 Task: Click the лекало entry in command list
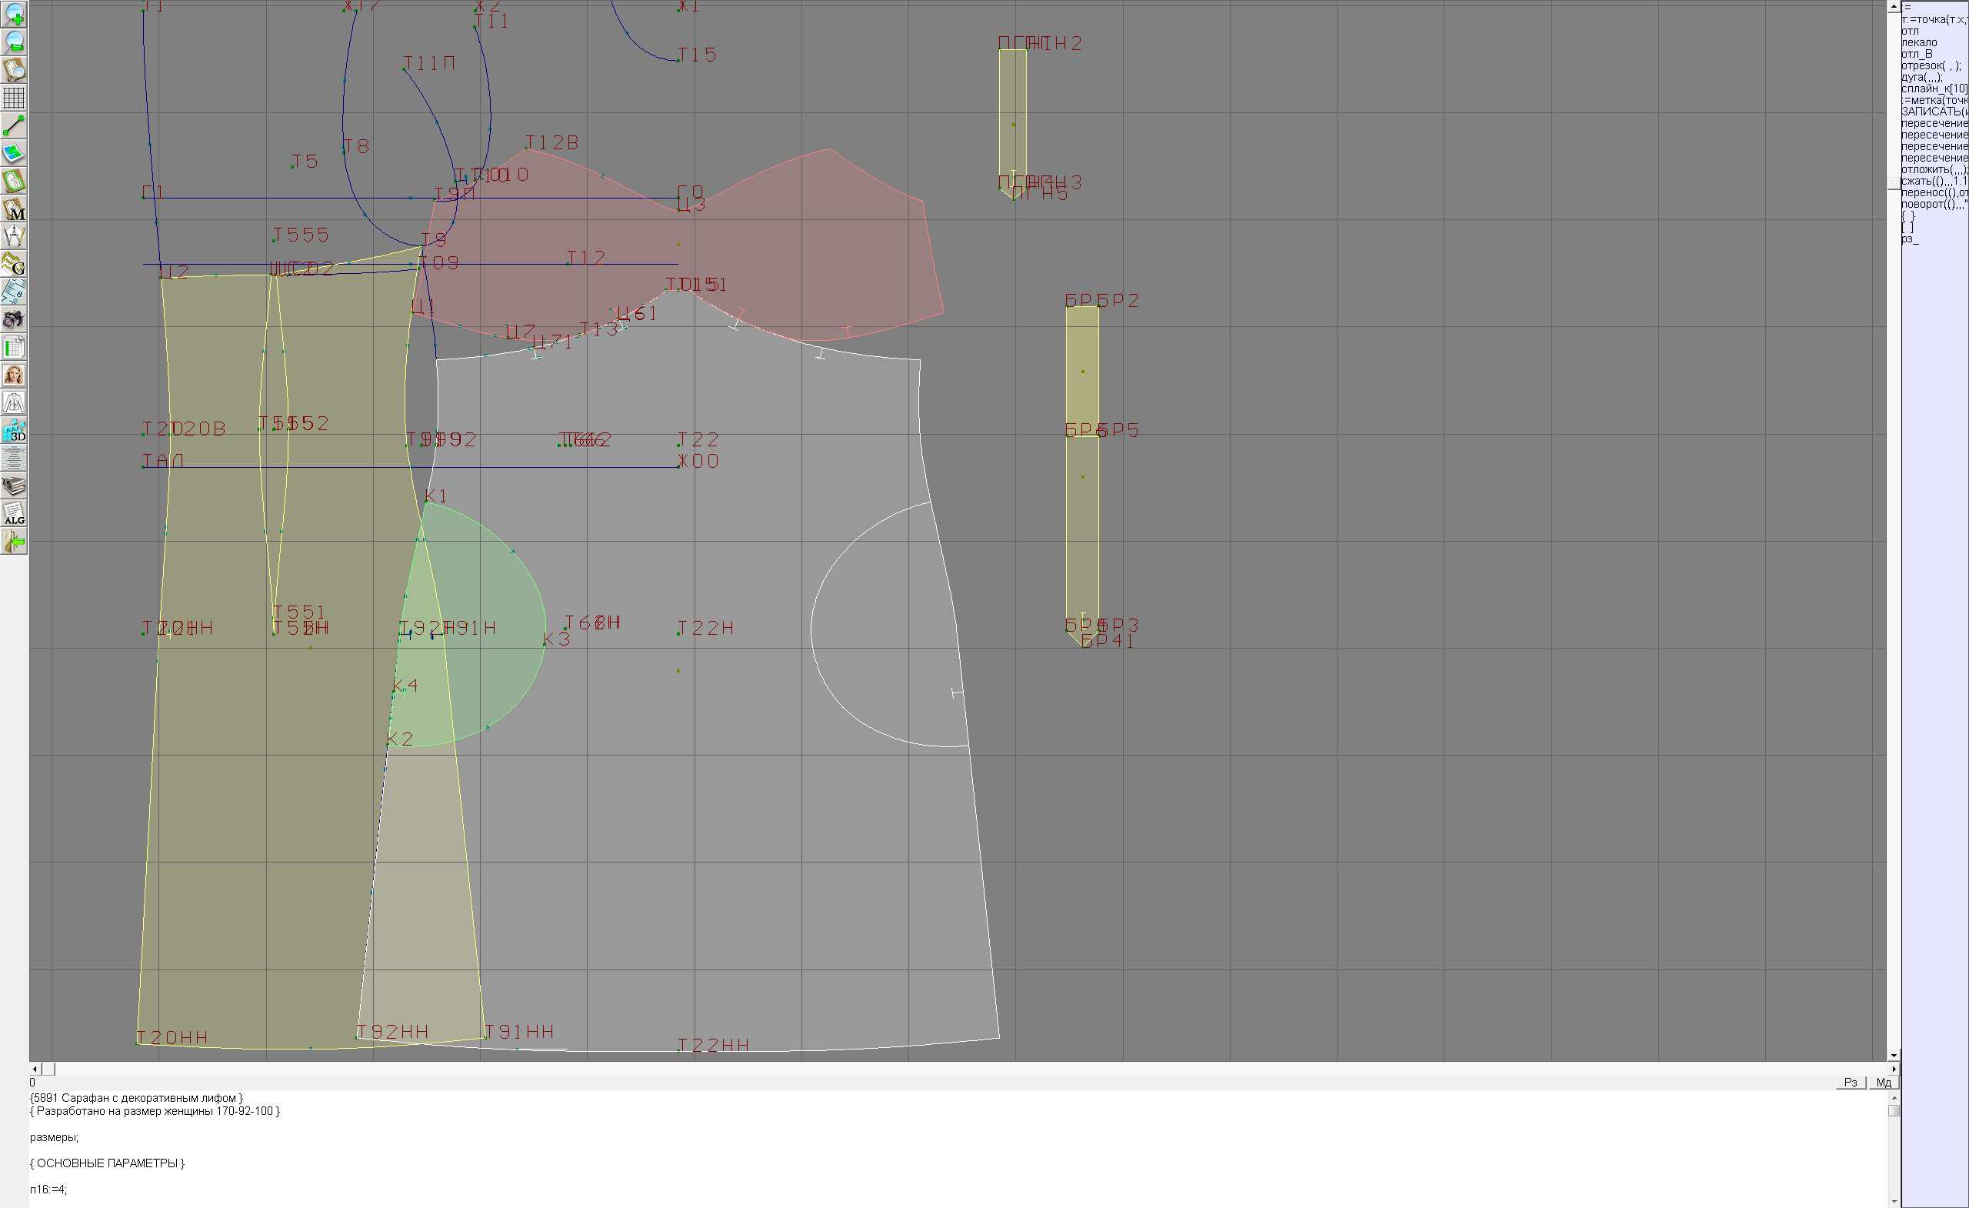coord(1919,42)
